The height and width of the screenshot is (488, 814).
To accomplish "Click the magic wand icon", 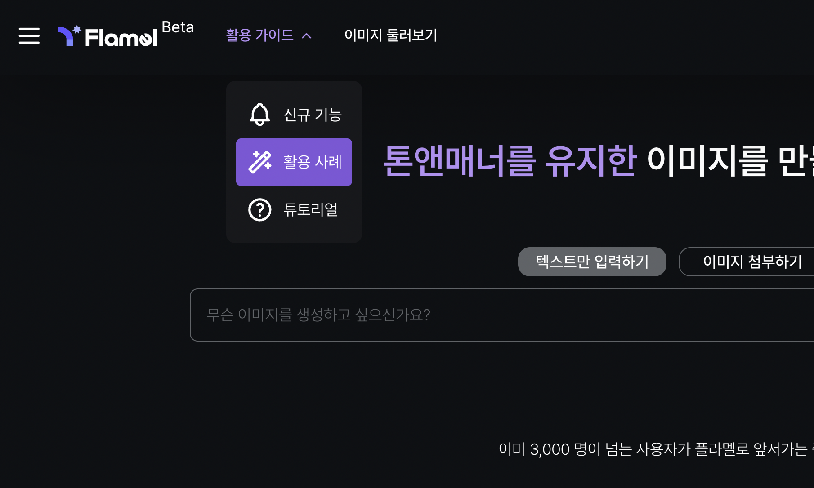I will pyautogui.click(x=260, y=162).
